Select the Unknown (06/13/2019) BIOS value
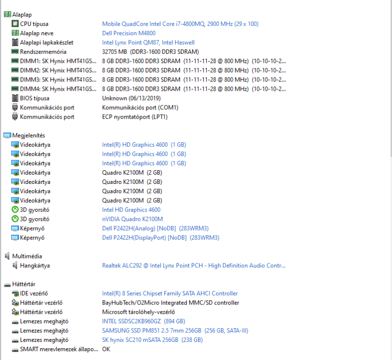This screenshot has width=392, height=360. [131, 98]
